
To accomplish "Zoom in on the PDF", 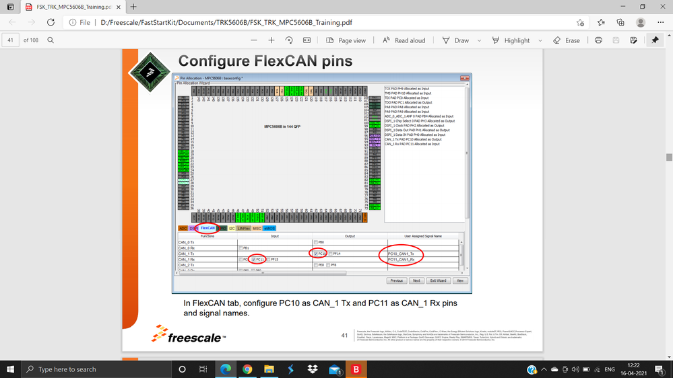I will click(271, 40).
